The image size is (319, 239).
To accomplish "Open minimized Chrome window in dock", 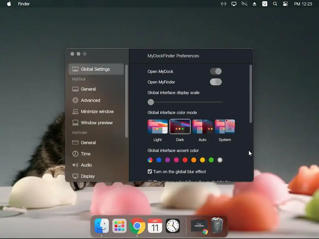I will coord(199,226).
